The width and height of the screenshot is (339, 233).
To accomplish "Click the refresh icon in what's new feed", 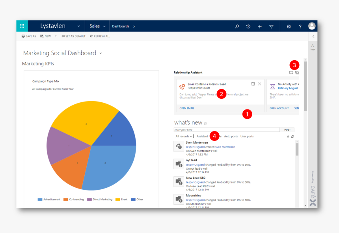I will tap(292, 137).
